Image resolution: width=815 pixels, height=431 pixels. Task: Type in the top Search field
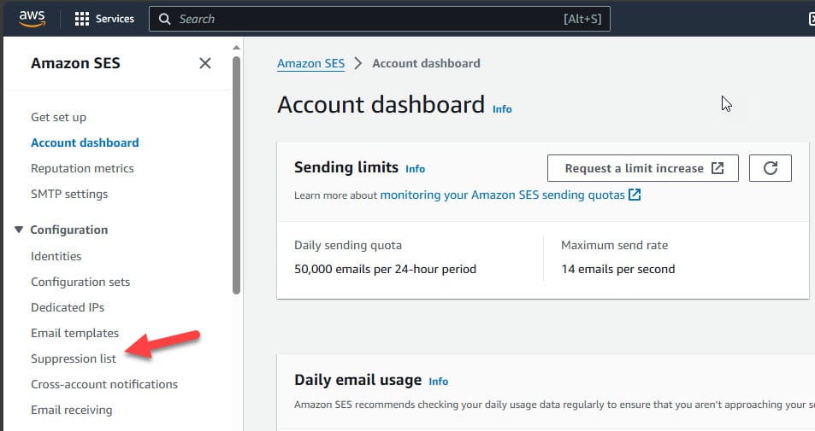click(x=368, y=19)
